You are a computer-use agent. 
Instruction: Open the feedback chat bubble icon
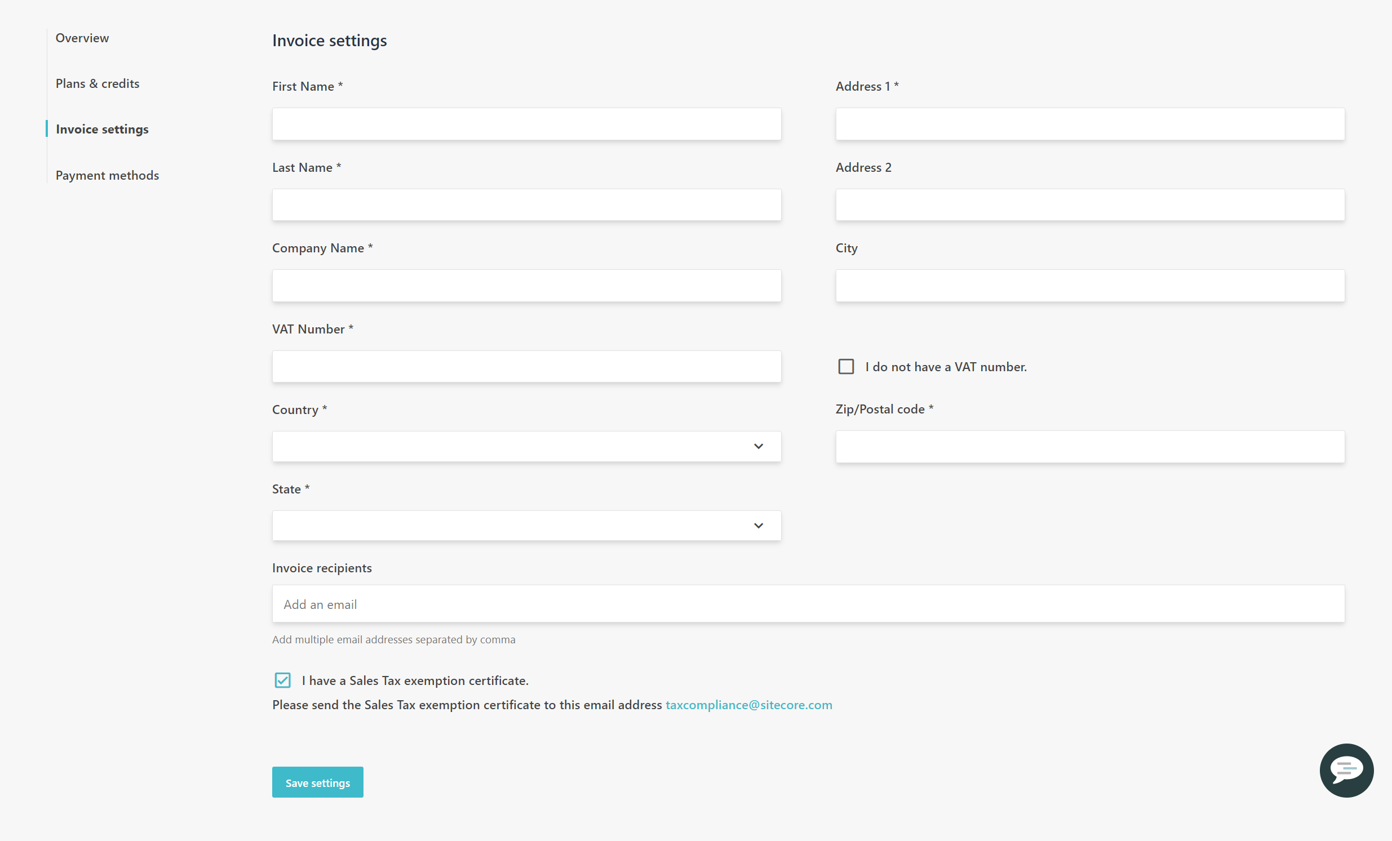pos(1346,771)
